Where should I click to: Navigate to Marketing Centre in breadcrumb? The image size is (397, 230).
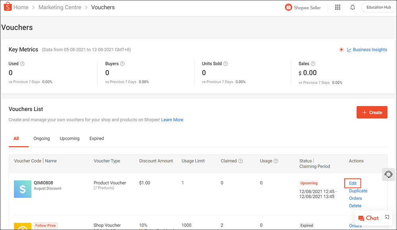[60, 7]
